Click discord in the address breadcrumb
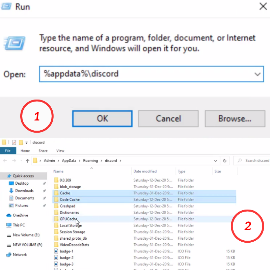 click(x=111, y=161)
